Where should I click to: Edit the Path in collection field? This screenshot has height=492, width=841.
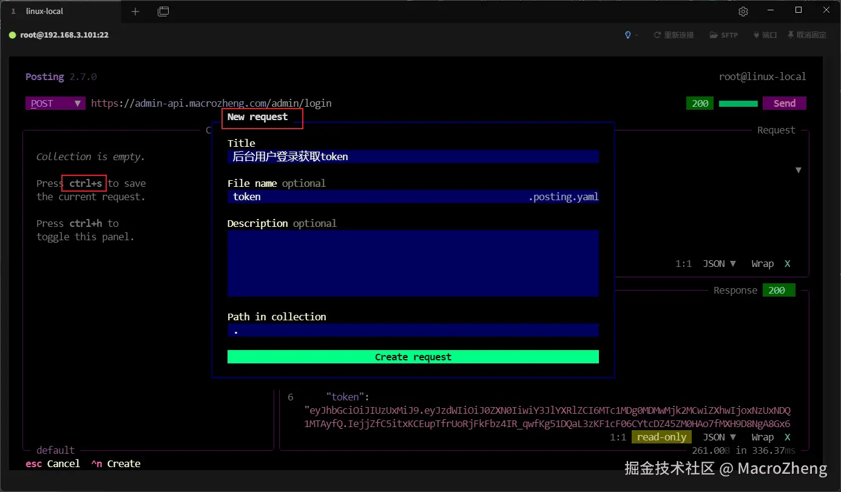[413, 331]
